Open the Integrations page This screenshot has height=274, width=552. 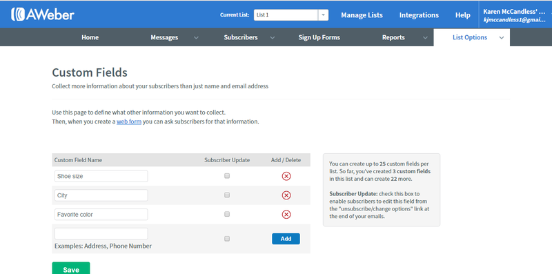tap(419, 15)
